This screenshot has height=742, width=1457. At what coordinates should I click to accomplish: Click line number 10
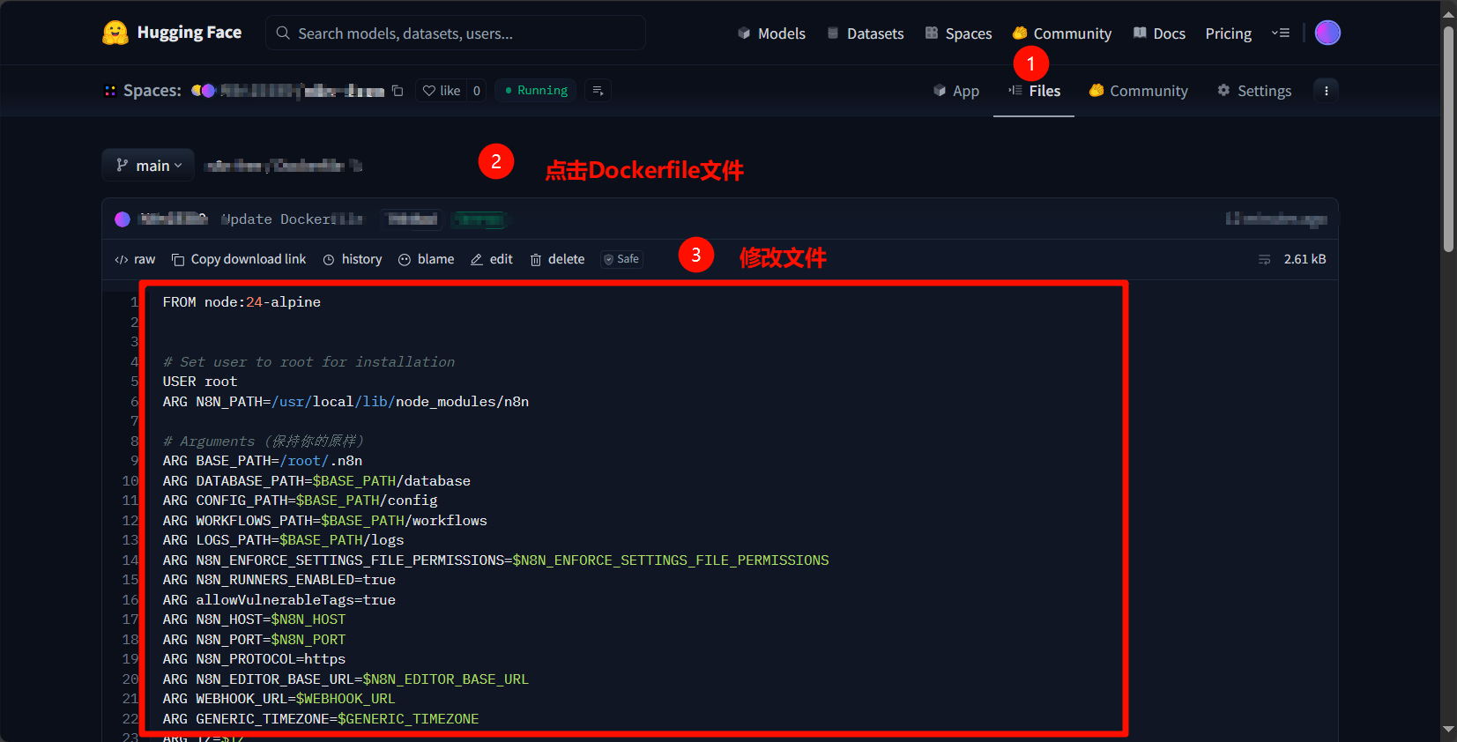(x=130, y=481)
